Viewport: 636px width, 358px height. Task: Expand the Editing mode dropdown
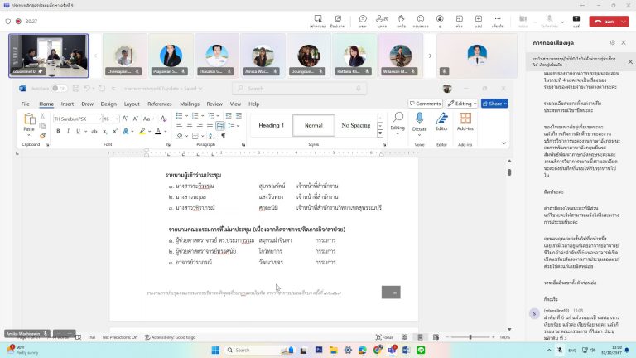pyautogui.click(x=461, y=104)
